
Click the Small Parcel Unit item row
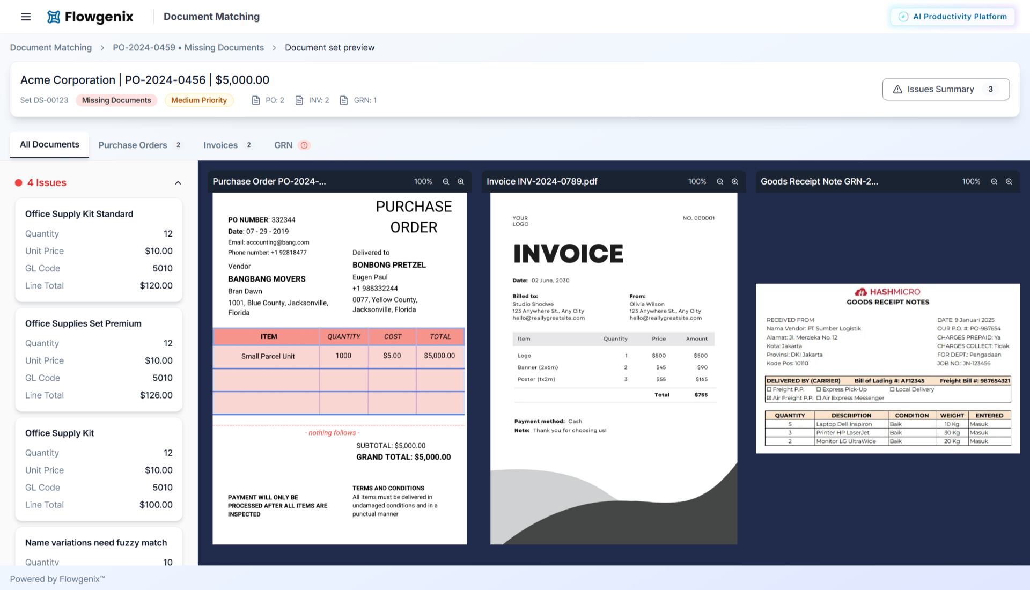coord(339,356)
